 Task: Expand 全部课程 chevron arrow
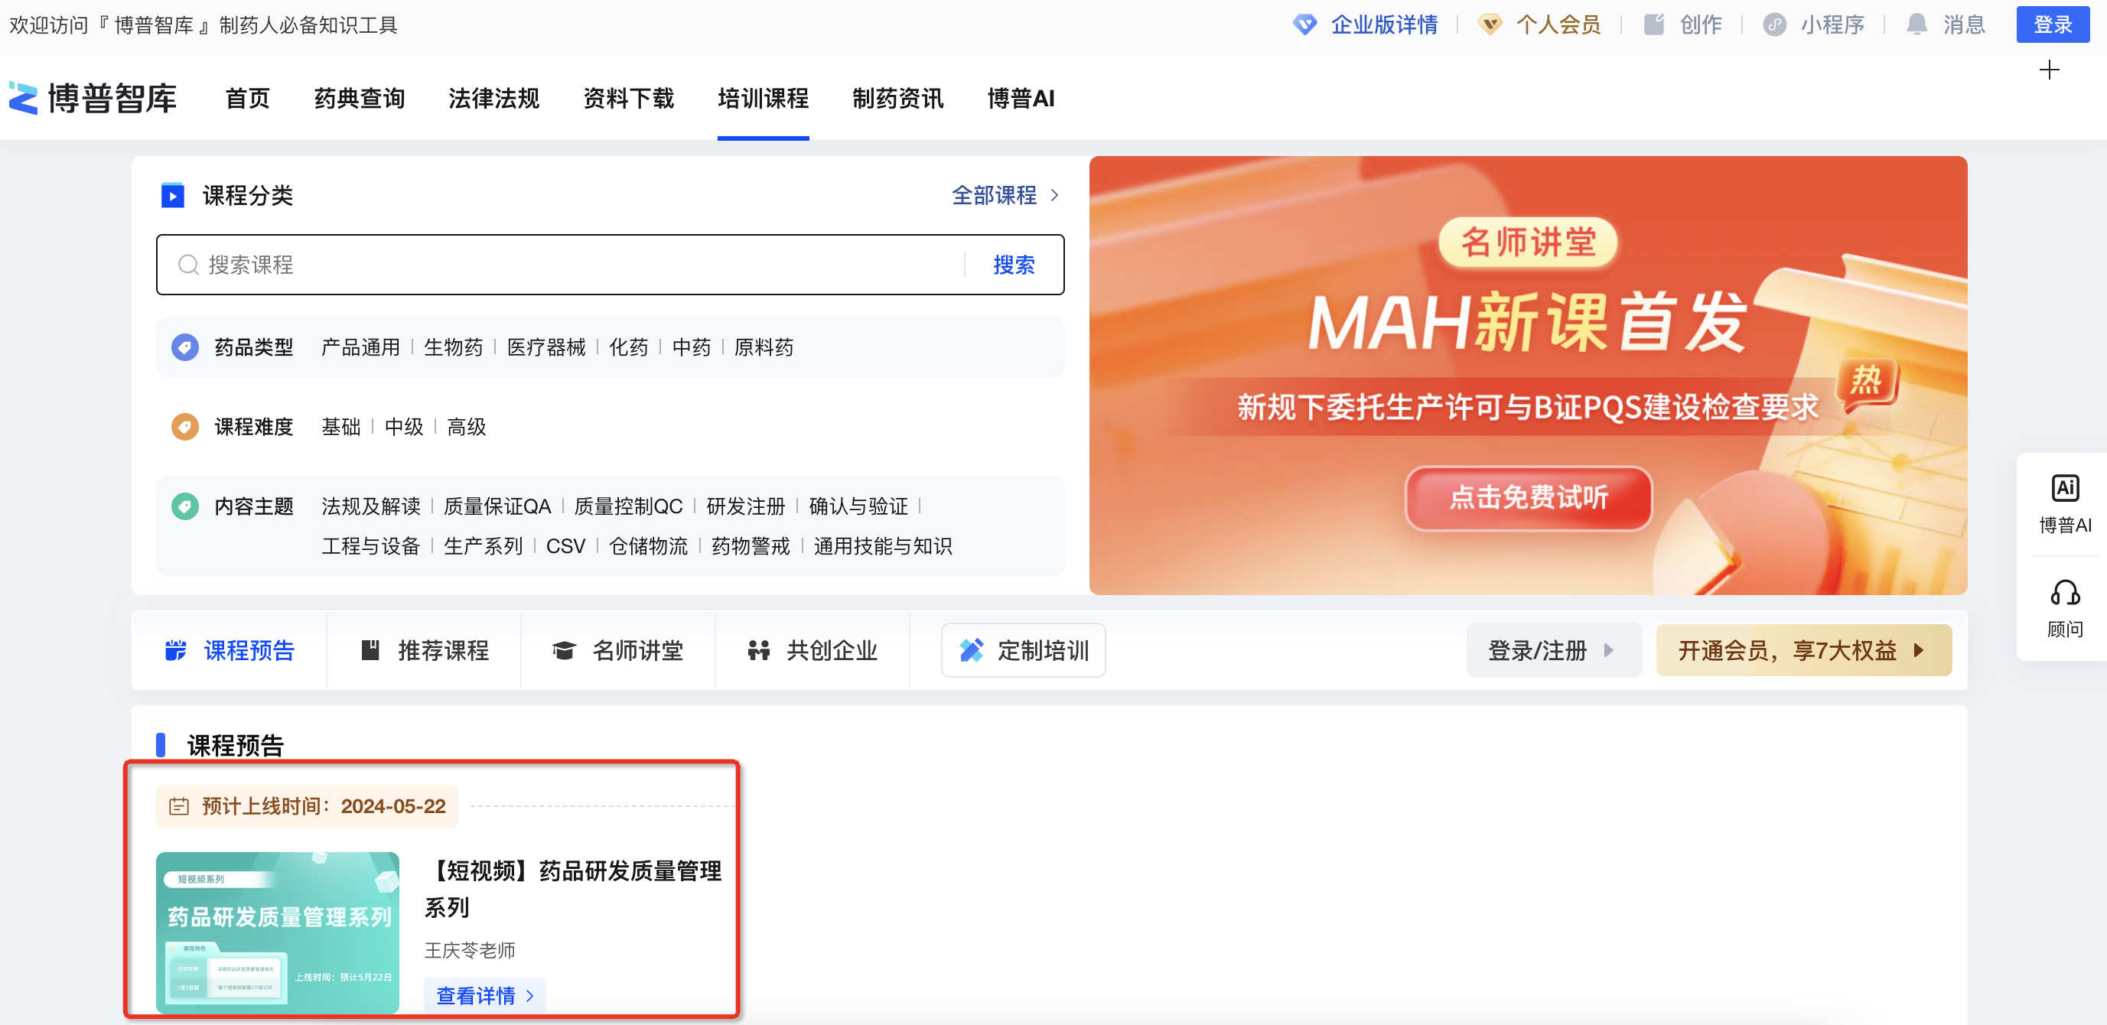tap(1054, 196)
